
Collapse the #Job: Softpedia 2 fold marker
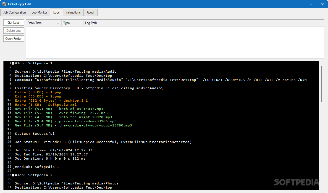(x=13, y=175)
